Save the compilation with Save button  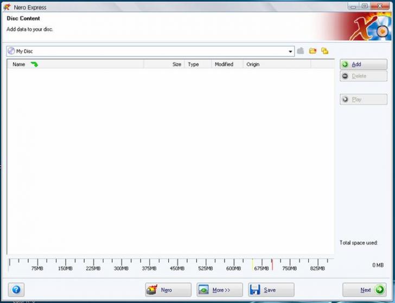coord(271,290)
